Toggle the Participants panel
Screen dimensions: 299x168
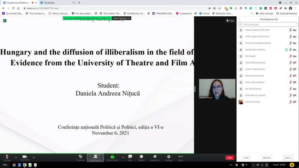point(95,157)
